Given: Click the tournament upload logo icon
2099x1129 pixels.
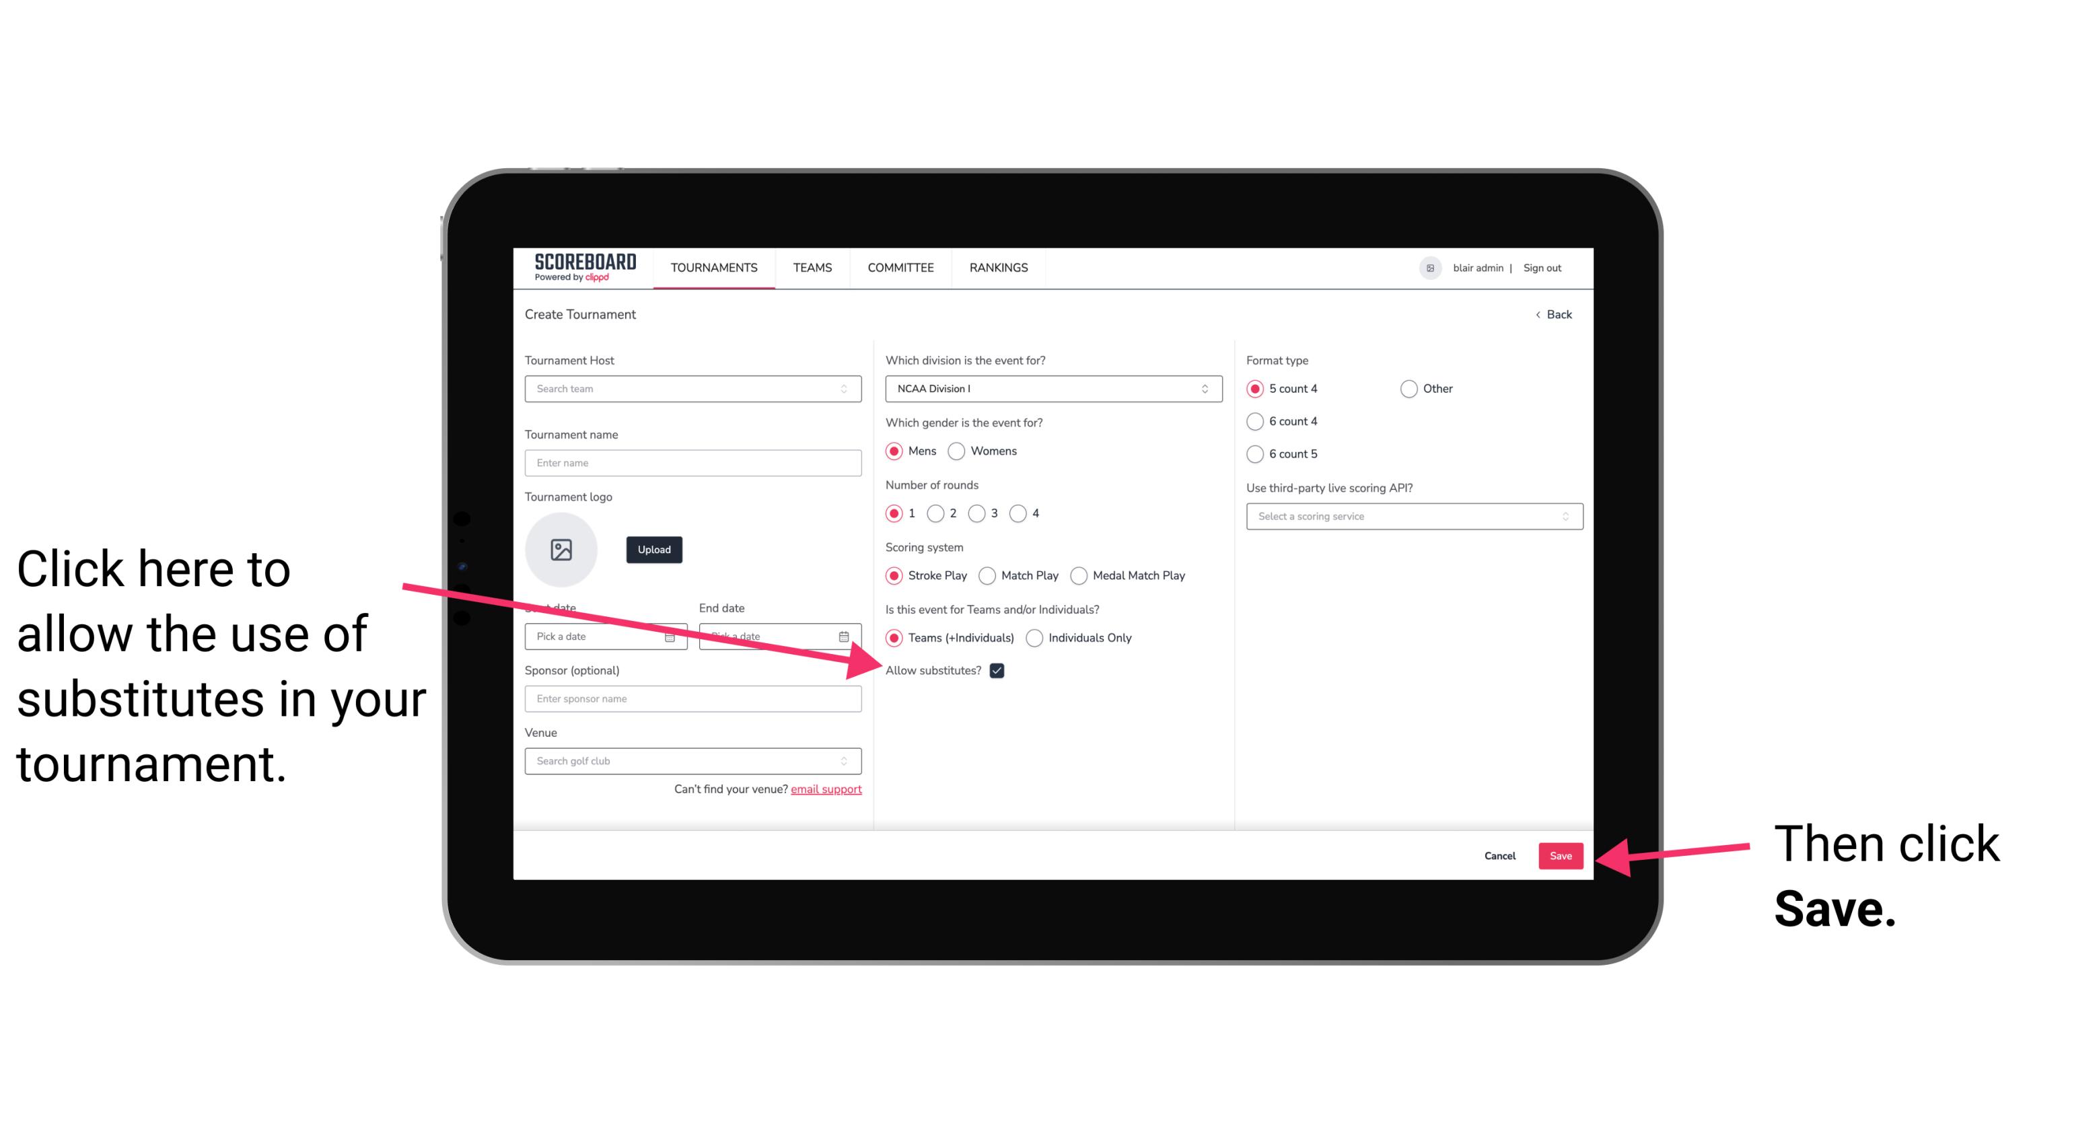Looking at the screenshot, I should [x=561, y=549].
